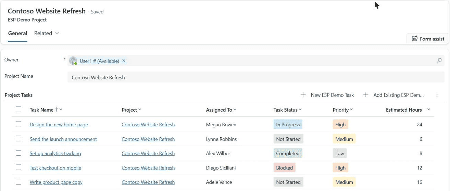450x191 pixels.
Task: Open Contoso Website Refresh link in analytics row
Action: click(148, 153)
